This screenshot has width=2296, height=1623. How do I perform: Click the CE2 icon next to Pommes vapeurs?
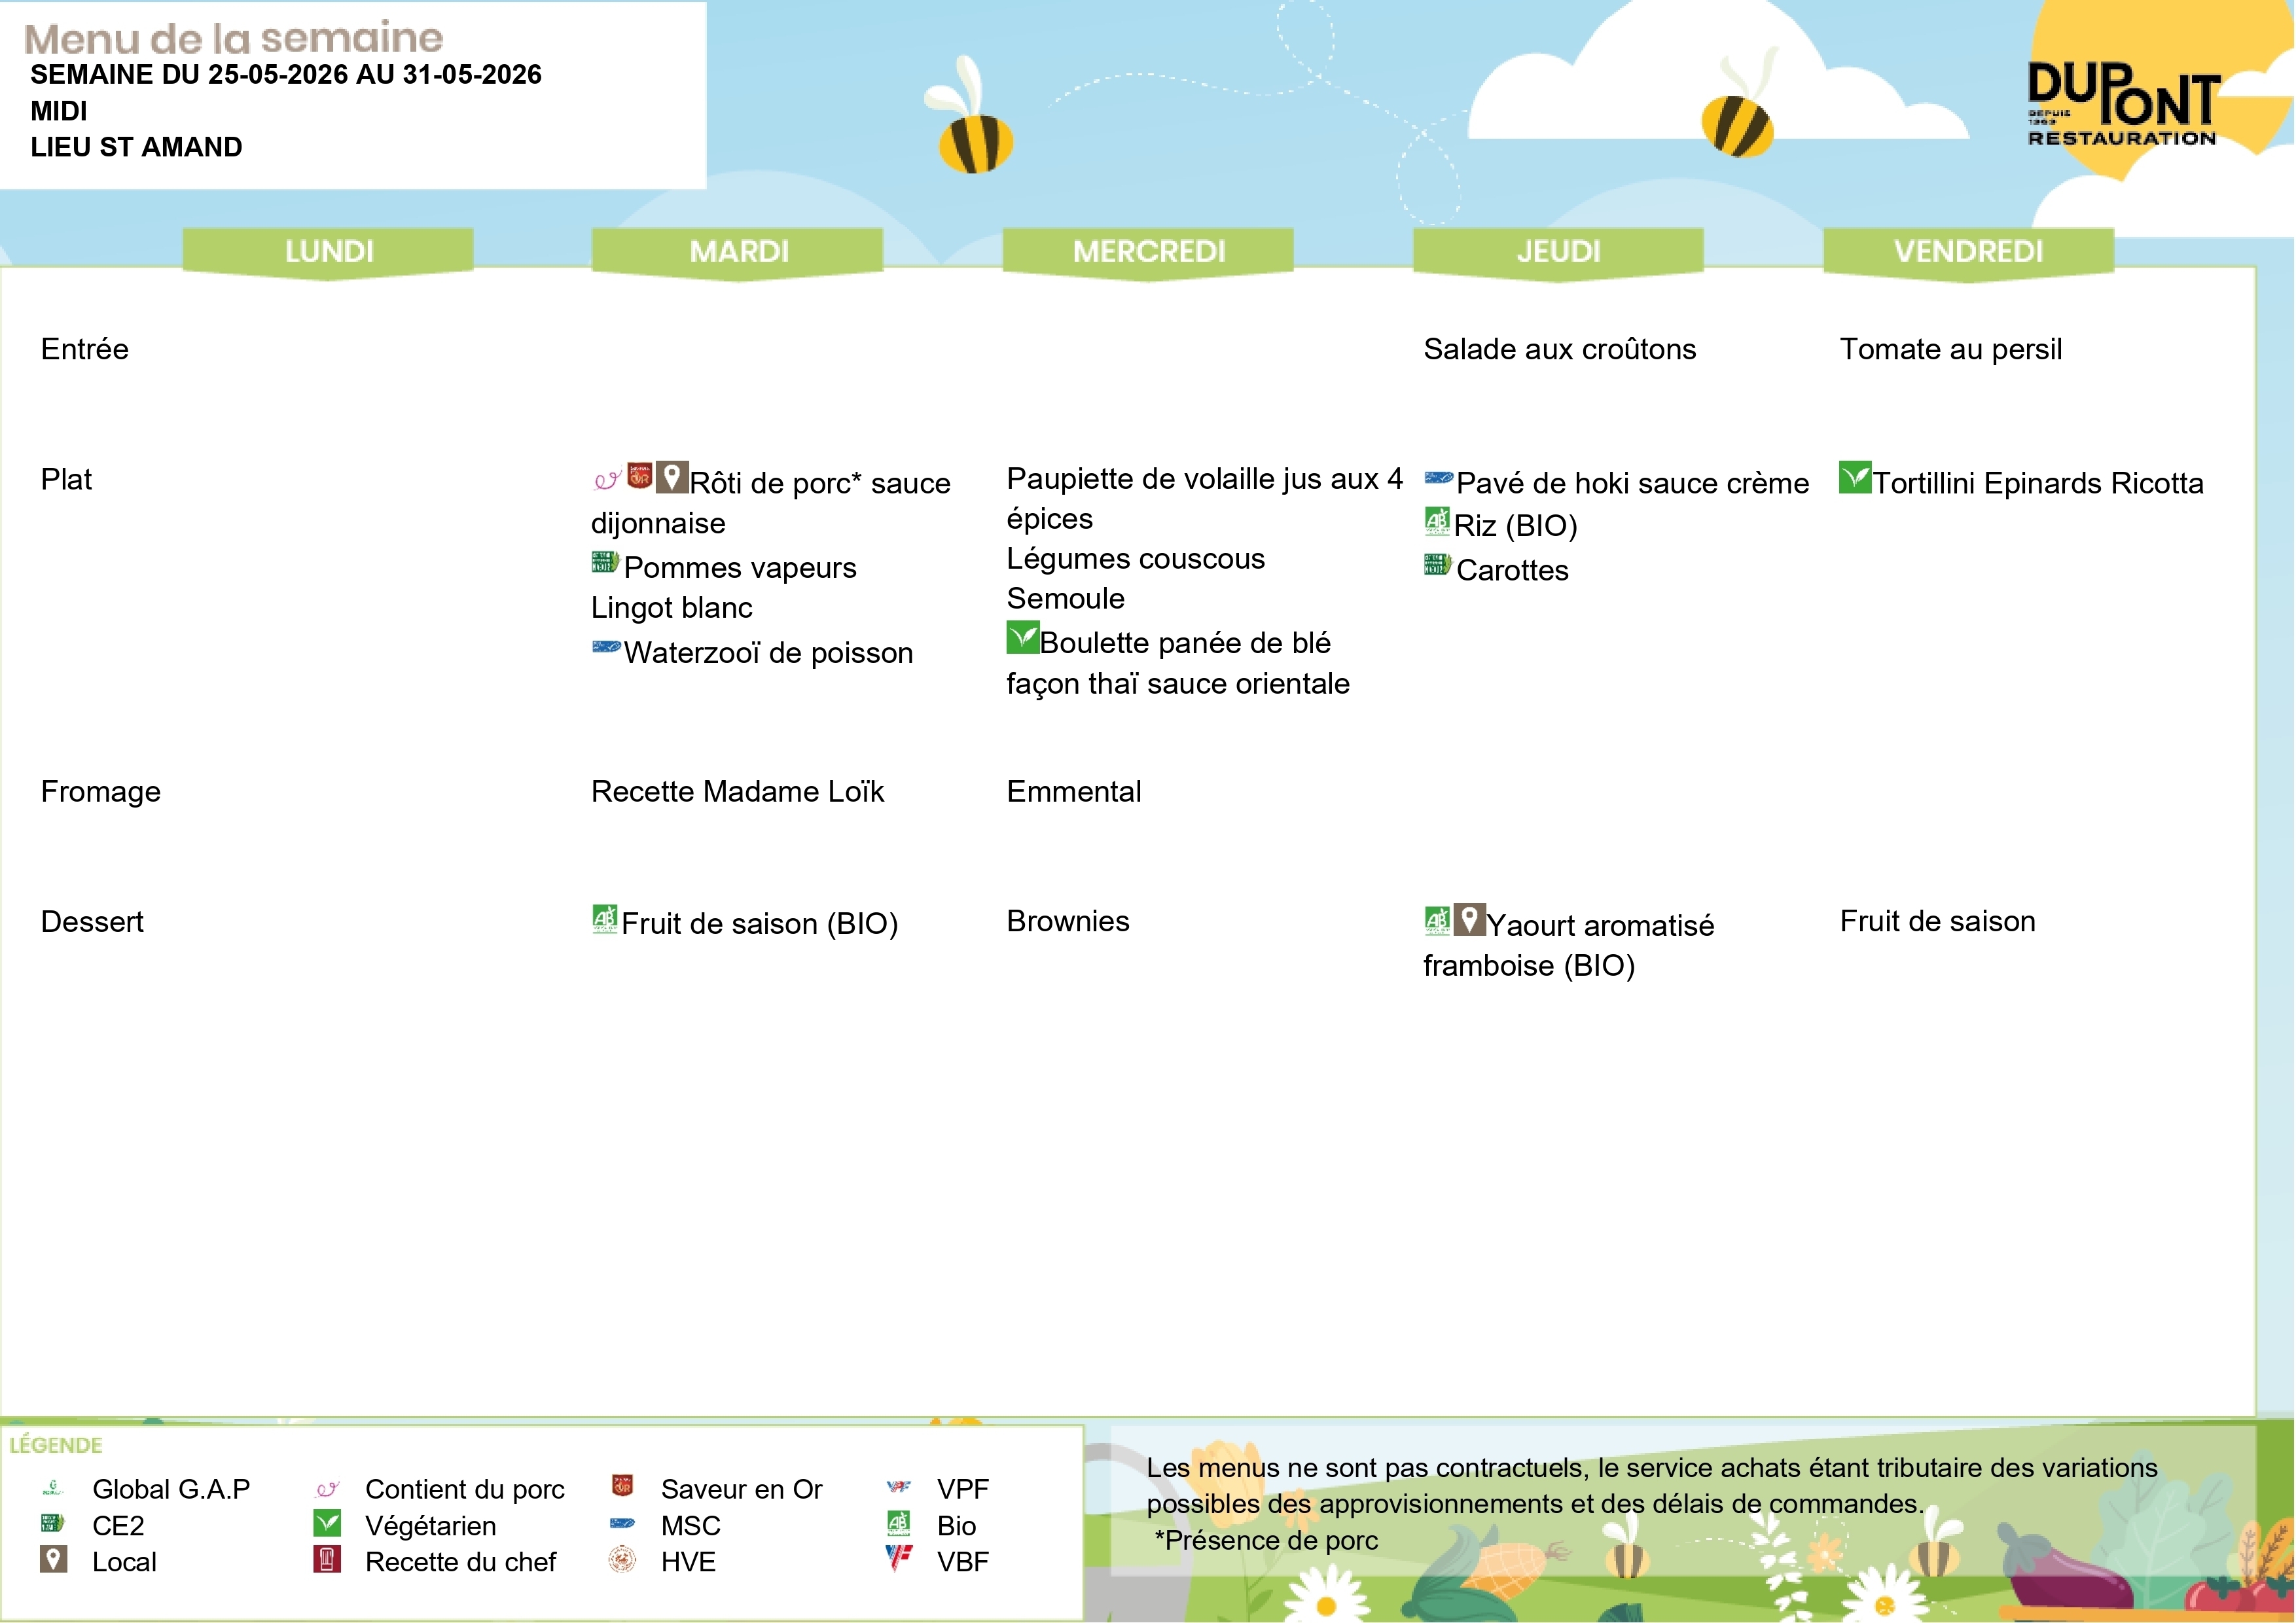(605, 562)
